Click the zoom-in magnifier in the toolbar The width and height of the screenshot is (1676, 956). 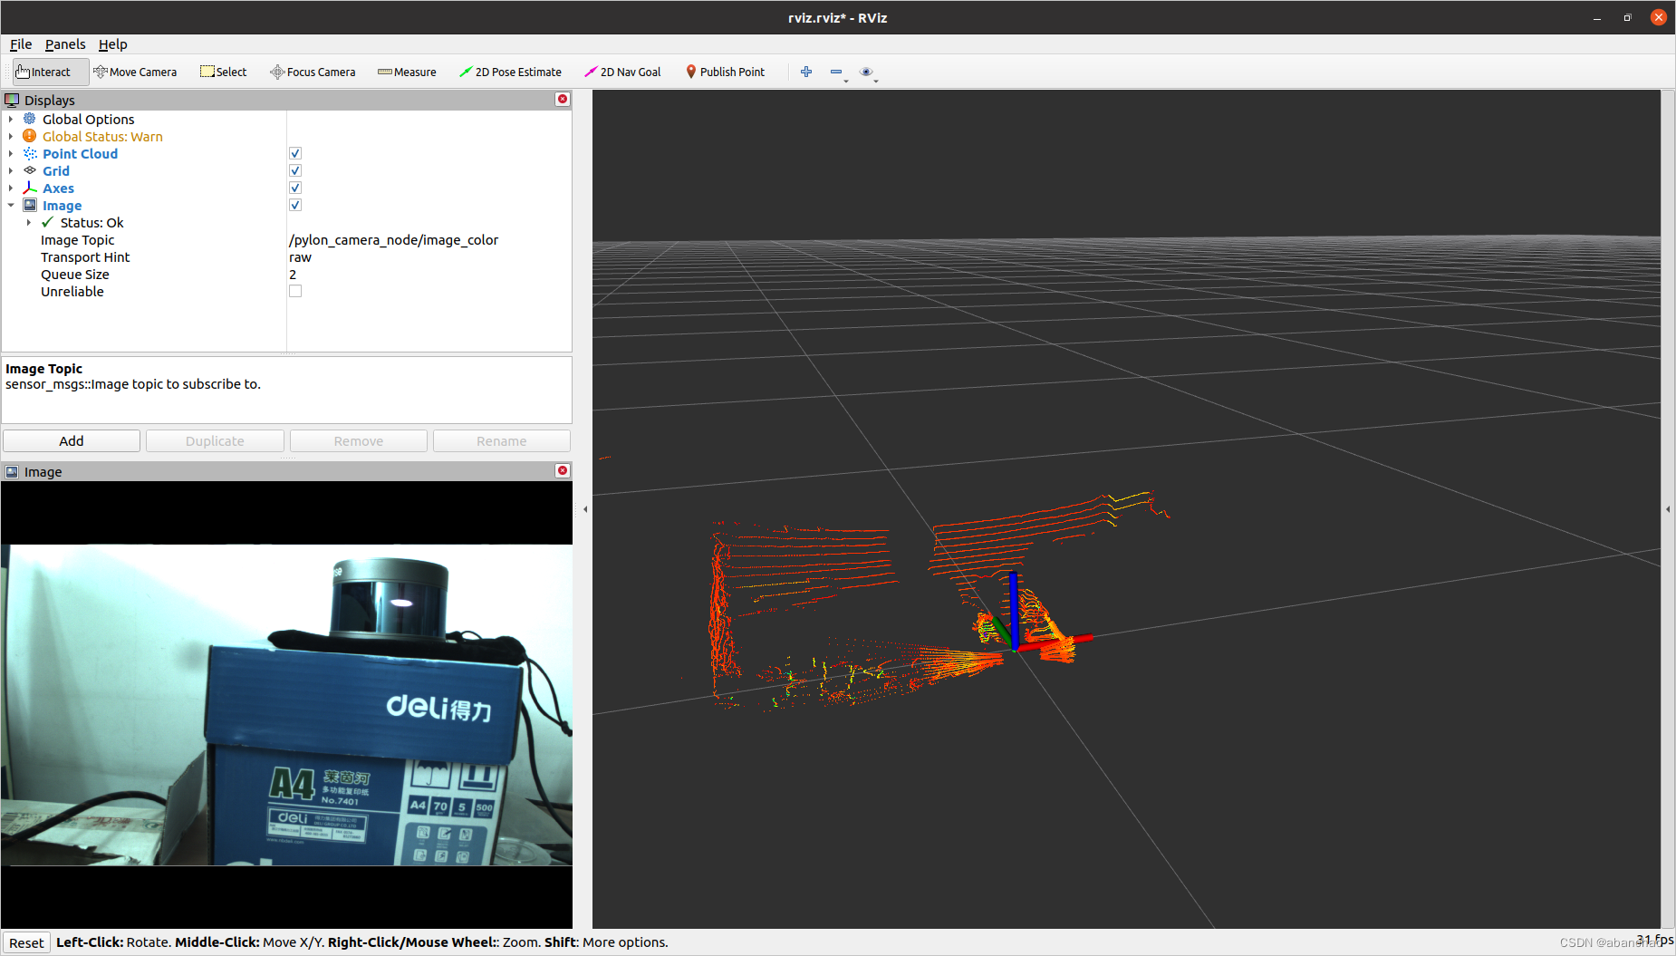click(x=805, y=72)
